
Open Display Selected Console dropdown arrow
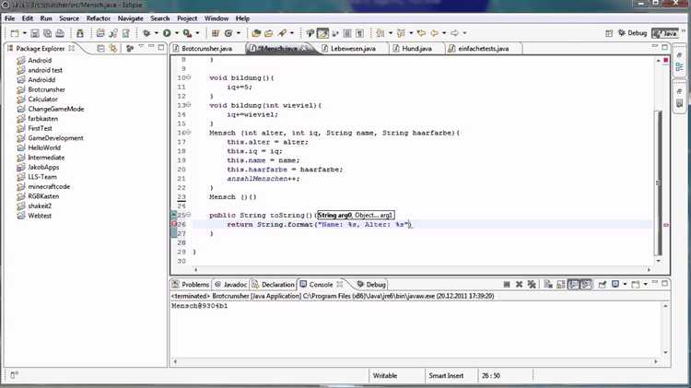[625, 285]
